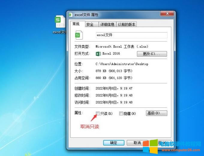Click the computer26.com watermark link
Screen dimensions: 204x156
(x=181, y=149)
